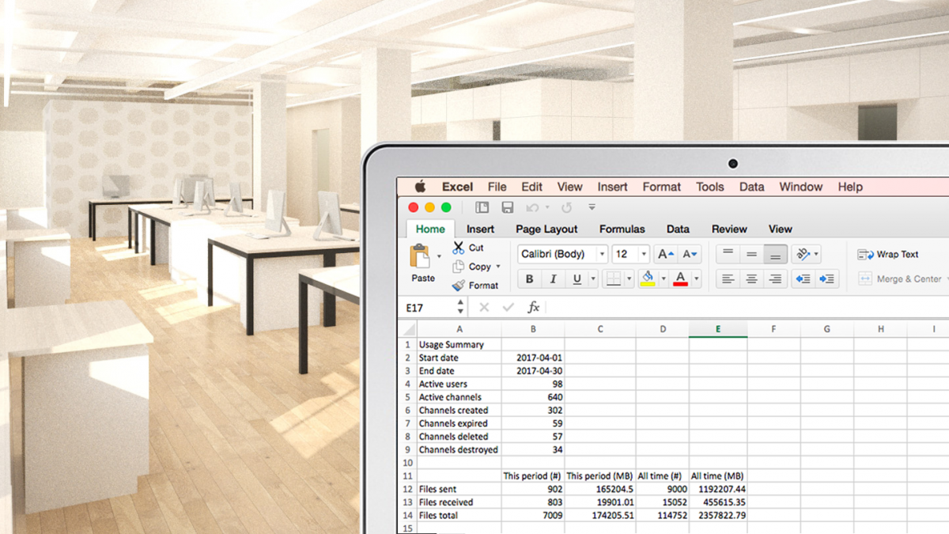Click the Select All corner of the sheet
Image resolution: width=949 pixels, height=534 pixels.
click(x=407, y=329)
